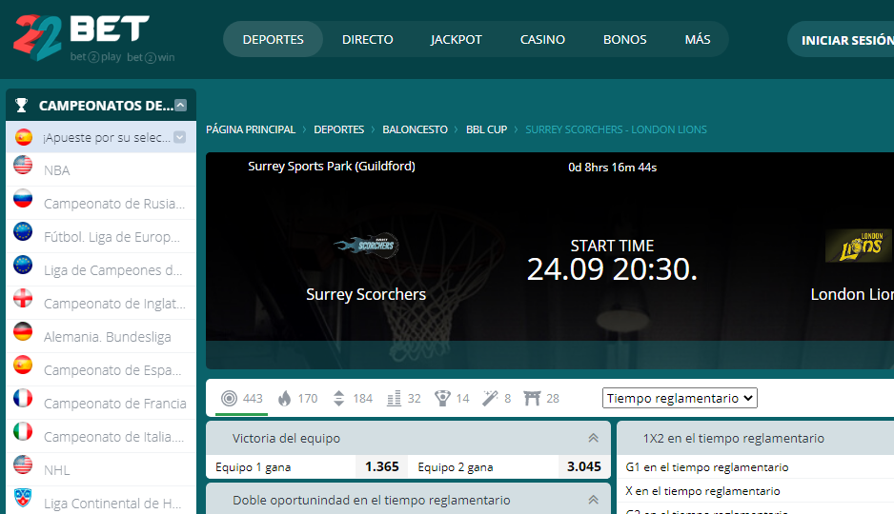
Task: Select X en el tiempo reglamentario
Action: pyautogui.click(x=702, y=491)
